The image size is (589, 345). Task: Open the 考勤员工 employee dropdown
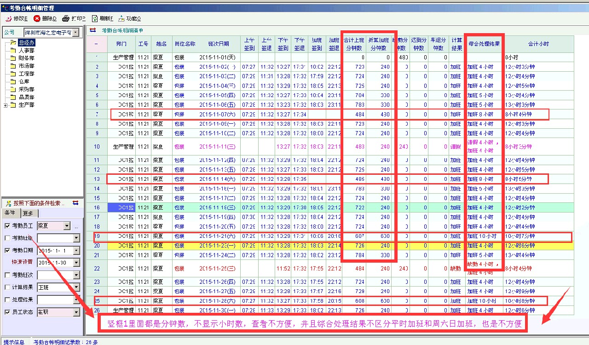[67, 226]
